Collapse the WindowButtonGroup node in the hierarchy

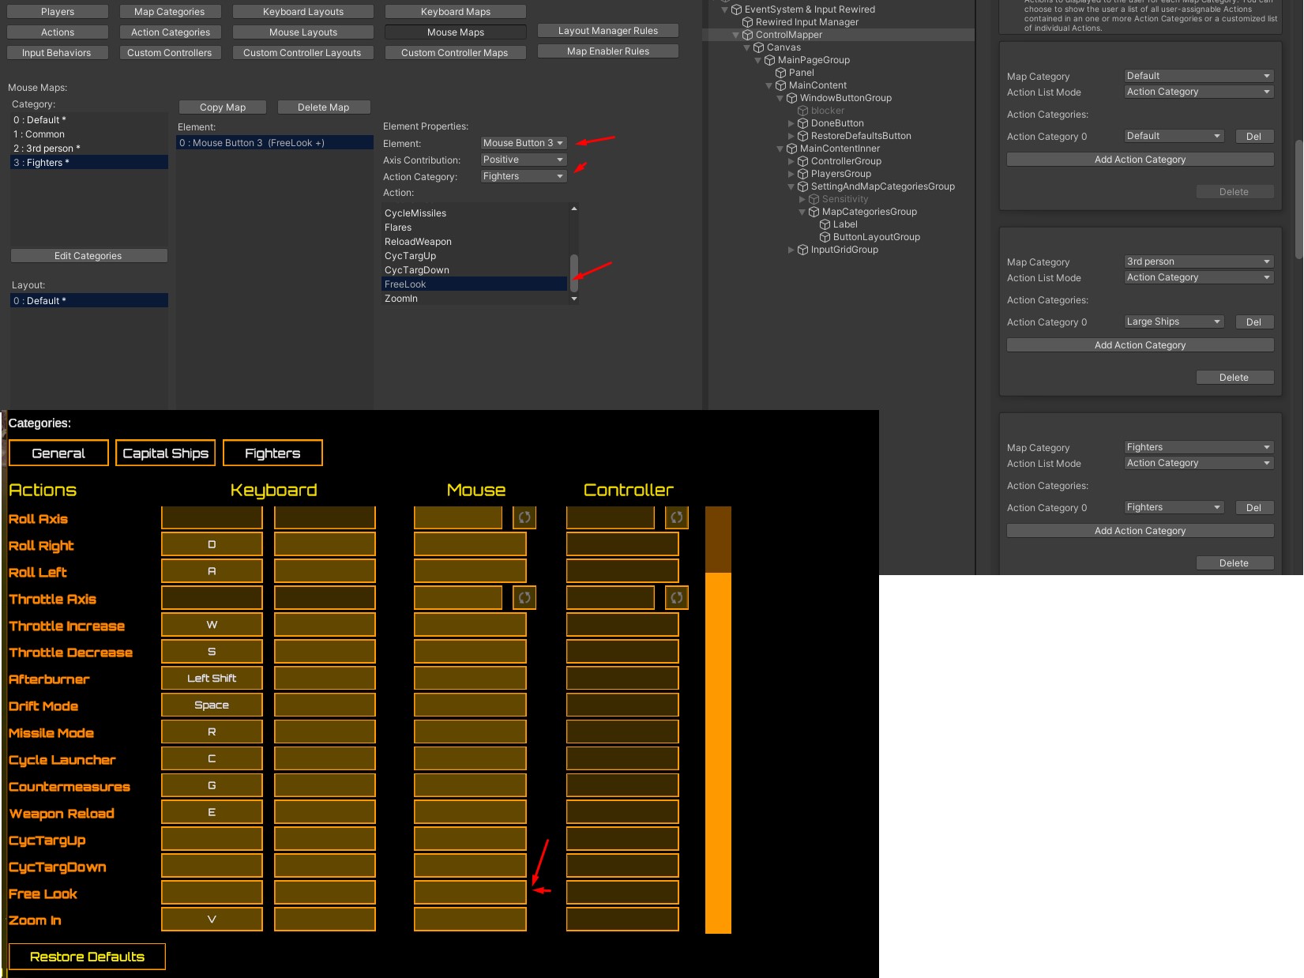click(x=780, y=98)
